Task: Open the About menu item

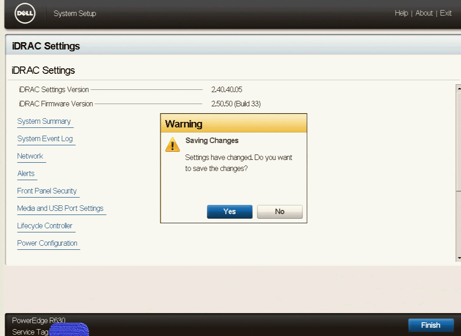Action: pyautogui.click(x=424, y=13)
